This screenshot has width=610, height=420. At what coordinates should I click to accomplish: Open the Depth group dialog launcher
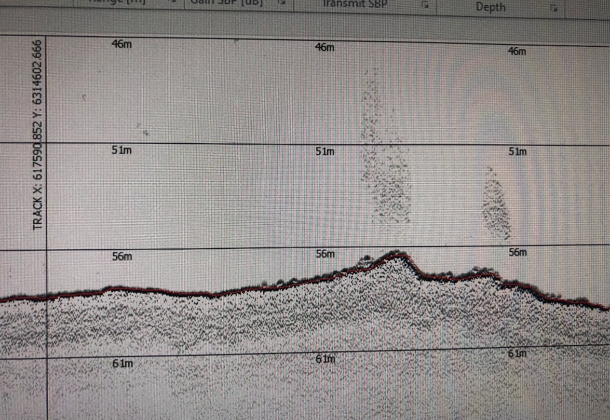[x=553, y=8]
